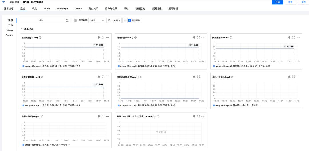Expand 堆积消息数量 chart to fullscreen

(x=199, y=77)
